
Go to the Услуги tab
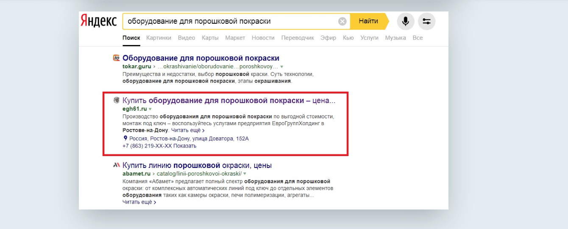369,38
